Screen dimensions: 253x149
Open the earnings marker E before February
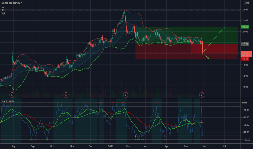125,95
